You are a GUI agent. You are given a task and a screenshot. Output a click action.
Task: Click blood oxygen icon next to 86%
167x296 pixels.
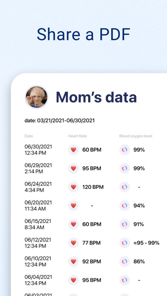tap(124, 262)
